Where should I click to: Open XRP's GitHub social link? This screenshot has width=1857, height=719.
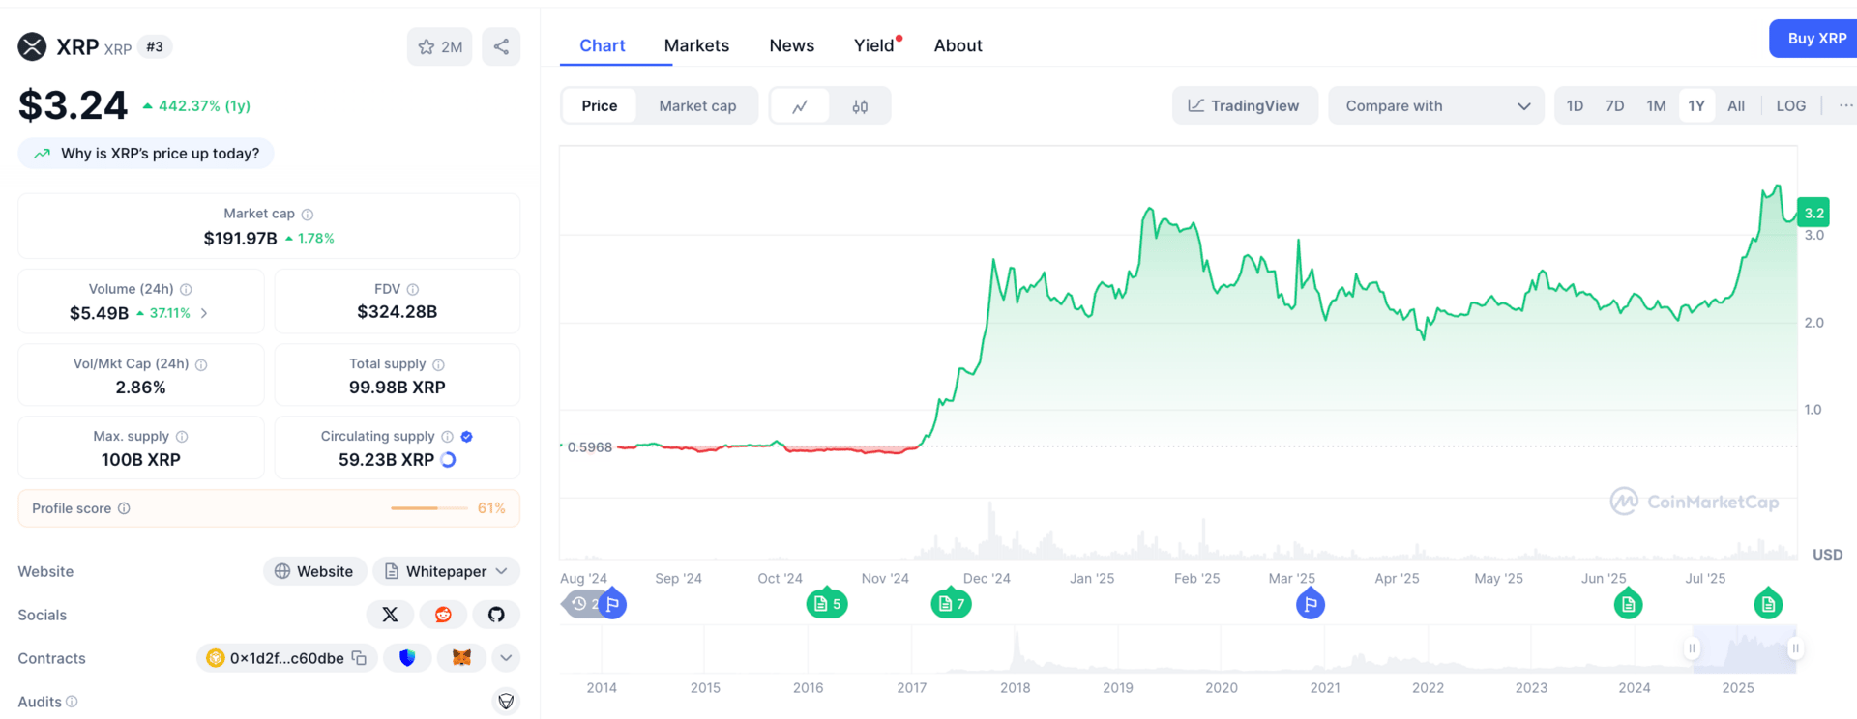[496, 615]
